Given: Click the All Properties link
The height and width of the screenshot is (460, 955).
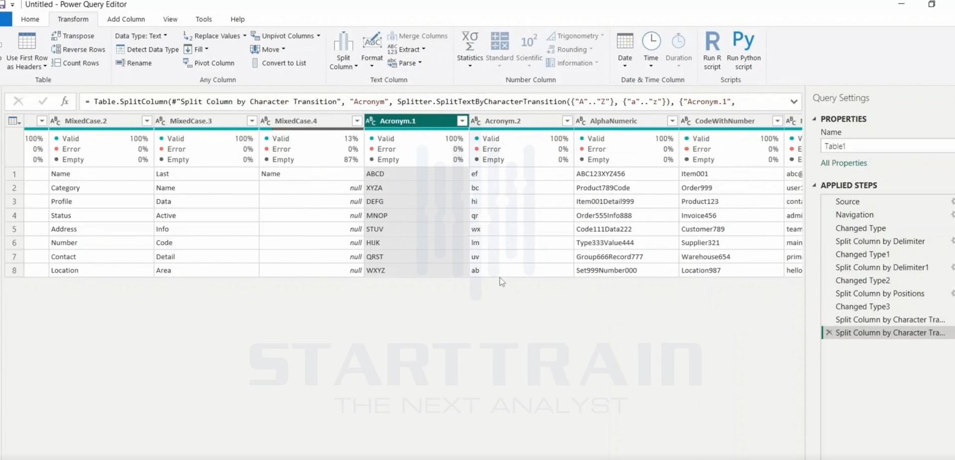Looking at the screenshot, I should (x=843, y=163).
